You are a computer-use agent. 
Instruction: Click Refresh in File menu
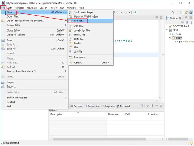coord(34,67)
